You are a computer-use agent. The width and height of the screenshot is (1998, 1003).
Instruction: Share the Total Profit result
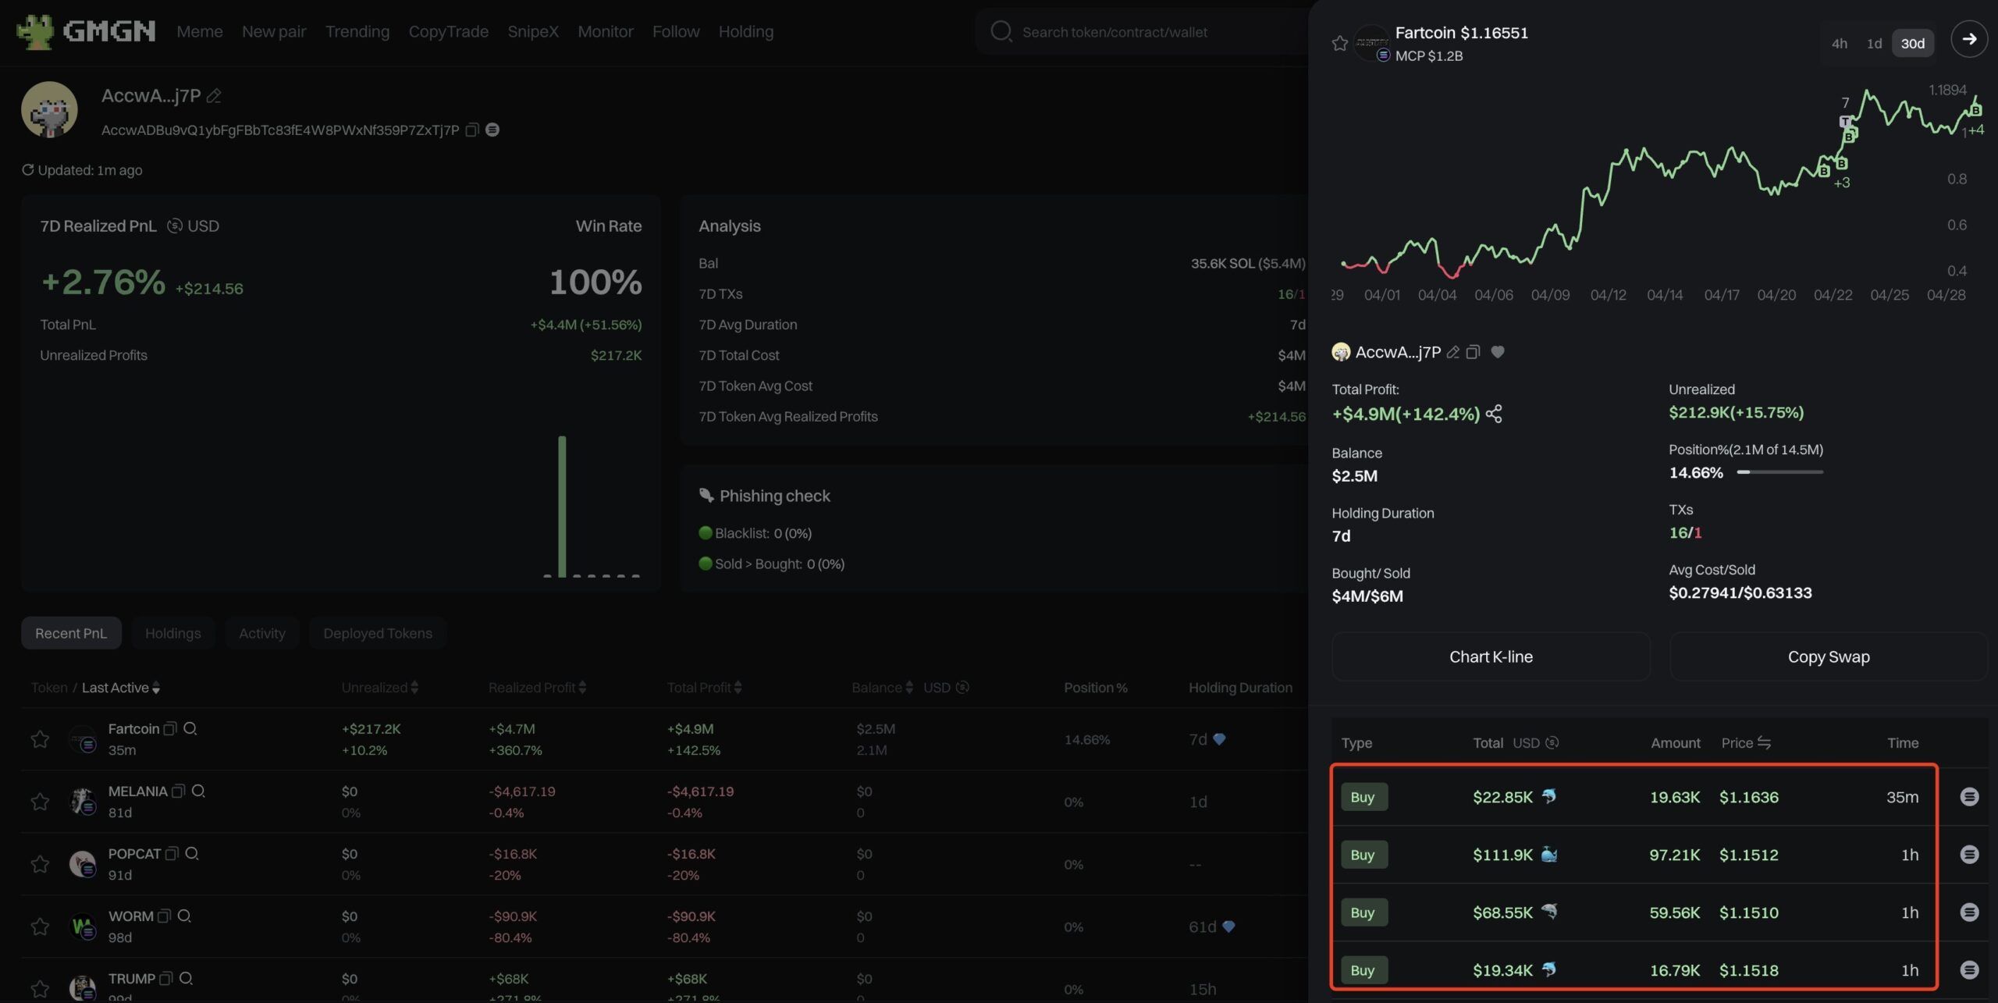[x=1494, y=414]
